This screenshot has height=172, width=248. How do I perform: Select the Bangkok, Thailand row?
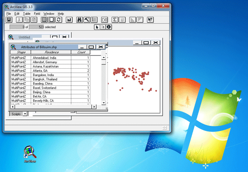click(50, 79)
